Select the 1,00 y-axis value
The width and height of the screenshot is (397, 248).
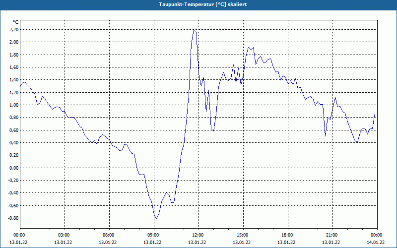click(14, 105)
